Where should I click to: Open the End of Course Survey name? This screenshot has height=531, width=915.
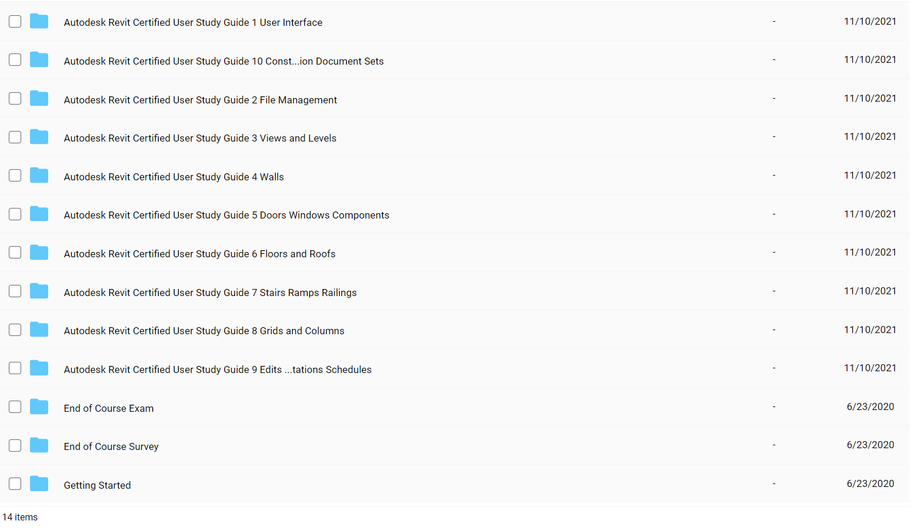[111, 446]
